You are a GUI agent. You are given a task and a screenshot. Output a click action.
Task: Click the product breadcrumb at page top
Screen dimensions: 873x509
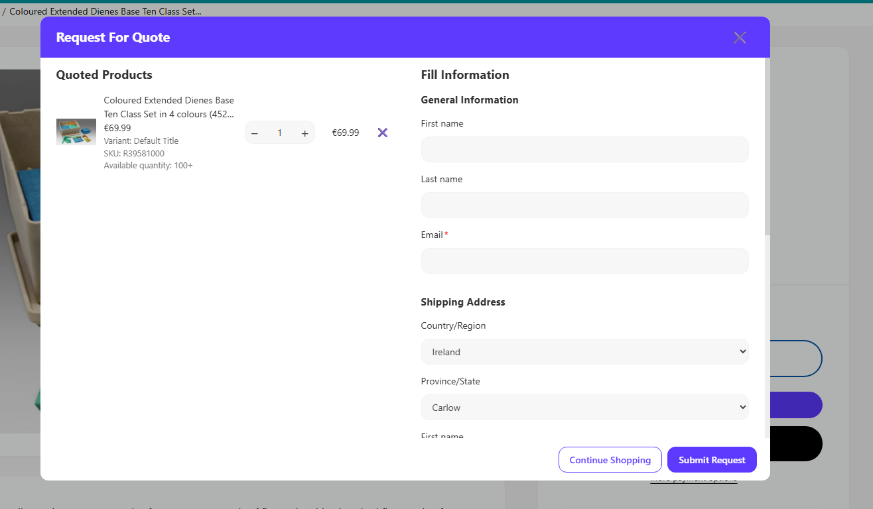pos(105,11)
